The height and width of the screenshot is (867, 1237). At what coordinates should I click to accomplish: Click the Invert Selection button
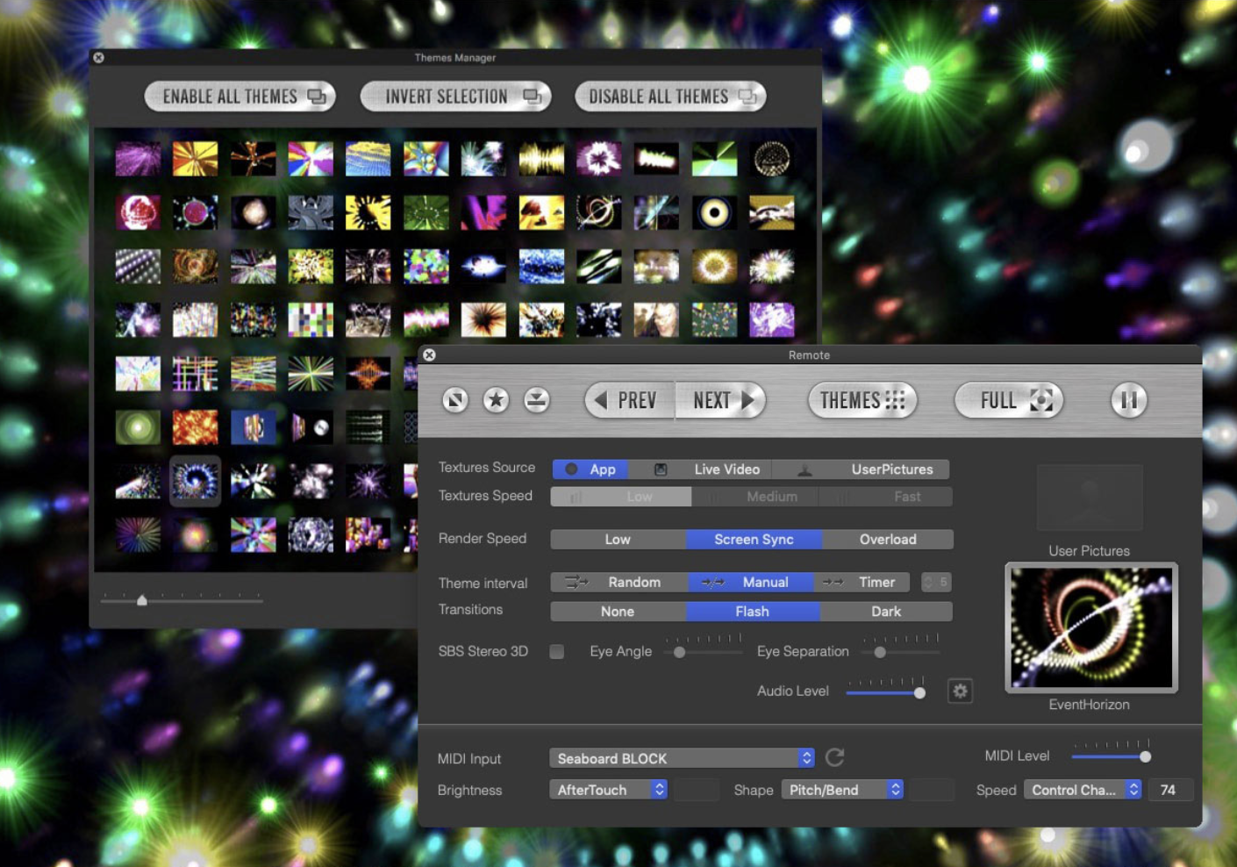click(454, 97)
